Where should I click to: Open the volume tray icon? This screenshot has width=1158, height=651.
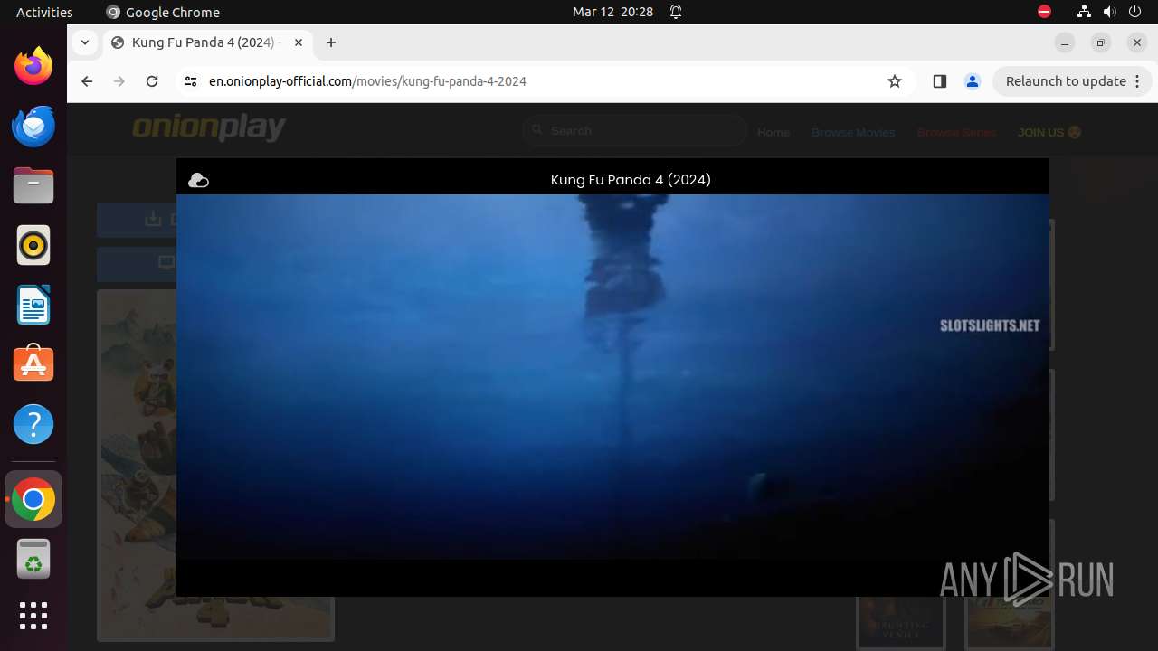1110,12
